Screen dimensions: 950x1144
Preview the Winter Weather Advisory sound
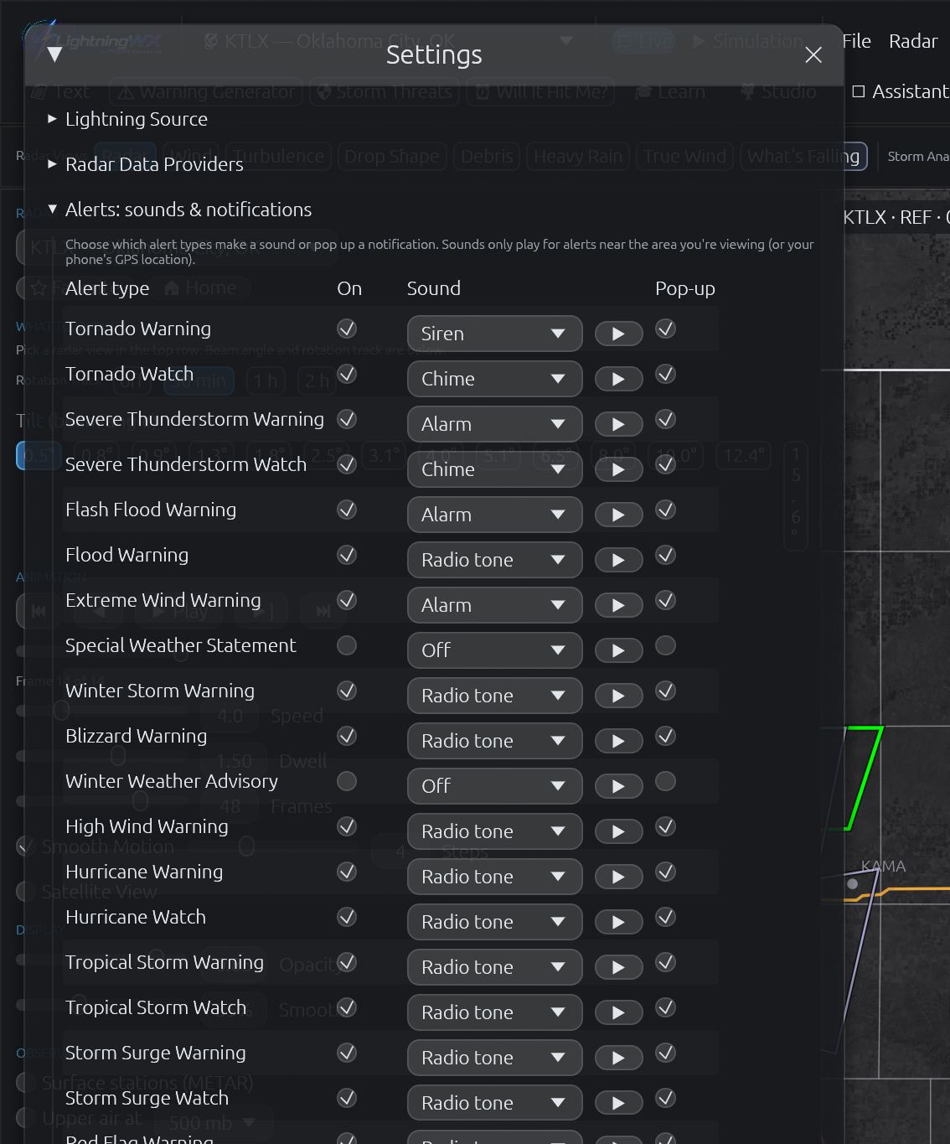pos(618,786)
